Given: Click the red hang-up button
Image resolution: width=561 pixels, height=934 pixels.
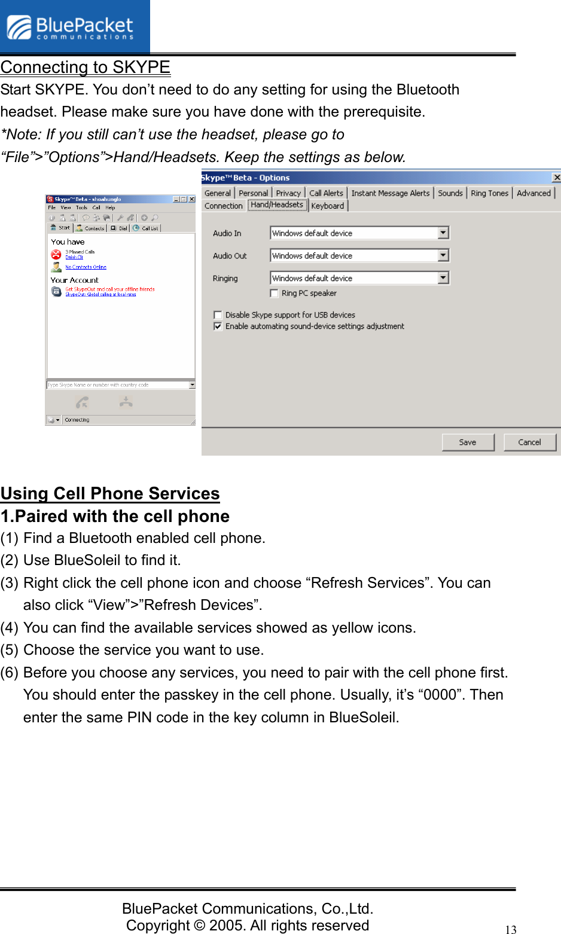Looking at the screenshot, I should (126, 401).
